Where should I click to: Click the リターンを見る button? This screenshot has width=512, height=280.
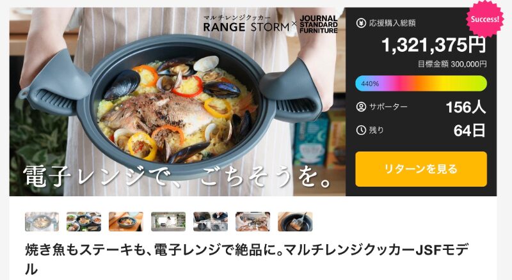(x=421, y=169)
